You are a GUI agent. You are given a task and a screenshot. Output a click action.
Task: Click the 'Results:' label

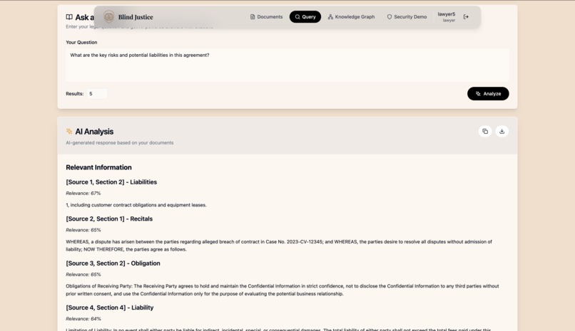(x=75, y=94)
